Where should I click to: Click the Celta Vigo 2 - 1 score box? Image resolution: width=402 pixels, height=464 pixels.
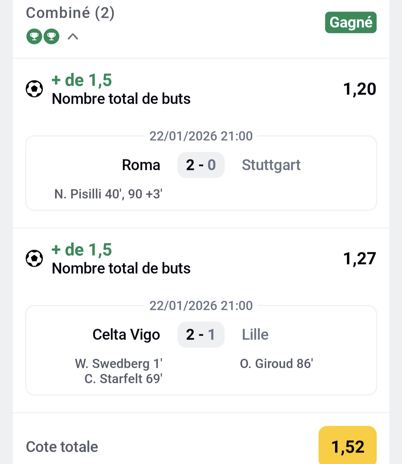[x=201, y=335]
